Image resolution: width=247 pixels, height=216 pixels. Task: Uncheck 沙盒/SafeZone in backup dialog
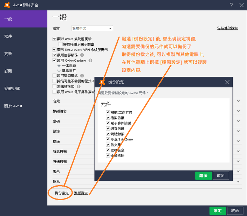point(108,139)
